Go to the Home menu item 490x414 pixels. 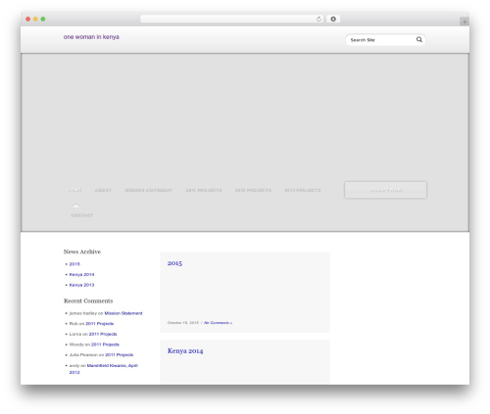pyautogui.click(x=74, y=190)
